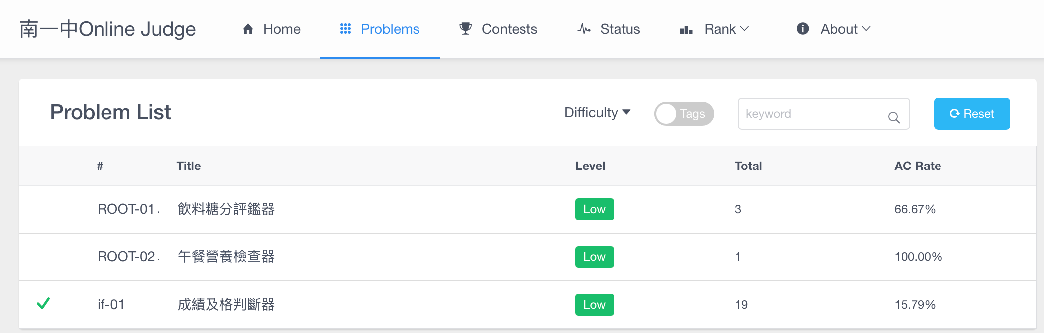The height and width of the screenshot is (333, 1044).
Task: Click the keyword search field
Action: pyautogui.click(x=824, y=114)
